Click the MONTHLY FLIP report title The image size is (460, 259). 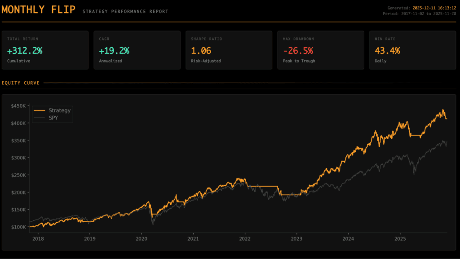(x=39, y=10)
